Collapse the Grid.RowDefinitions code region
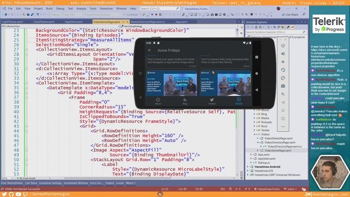Screen dimensions: 350x197 click(27, 131)
